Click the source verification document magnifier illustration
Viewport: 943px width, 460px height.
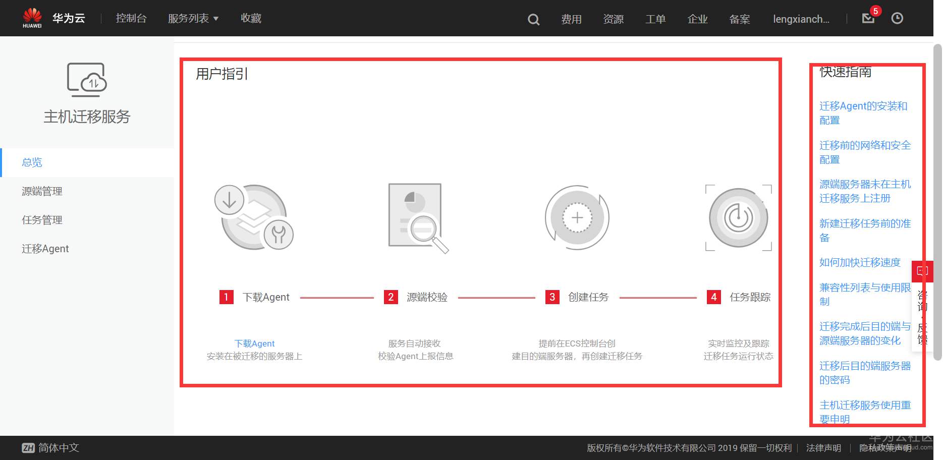(418, 218)
